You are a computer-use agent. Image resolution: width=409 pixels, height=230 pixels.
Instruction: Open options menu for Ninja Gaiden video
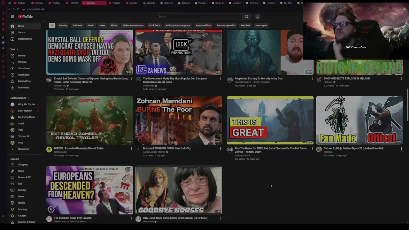coord(401,149)
